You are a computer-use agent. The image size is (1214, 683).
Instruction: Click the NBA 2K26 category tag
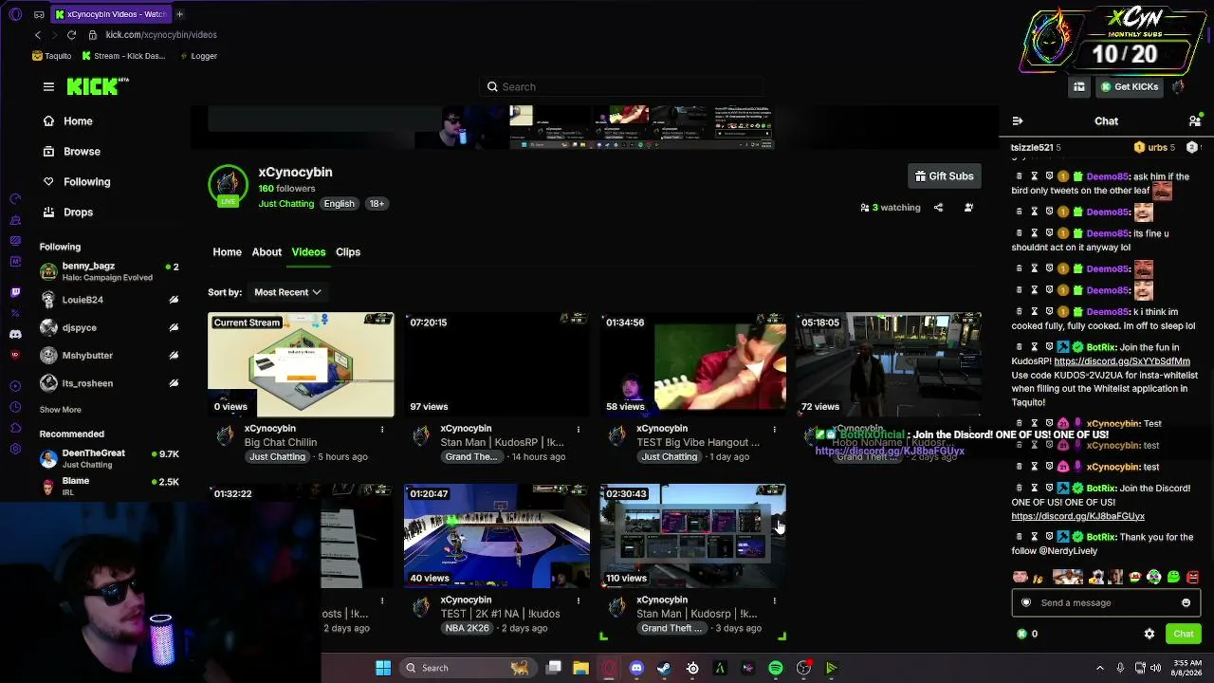click(x=469, y=628)
